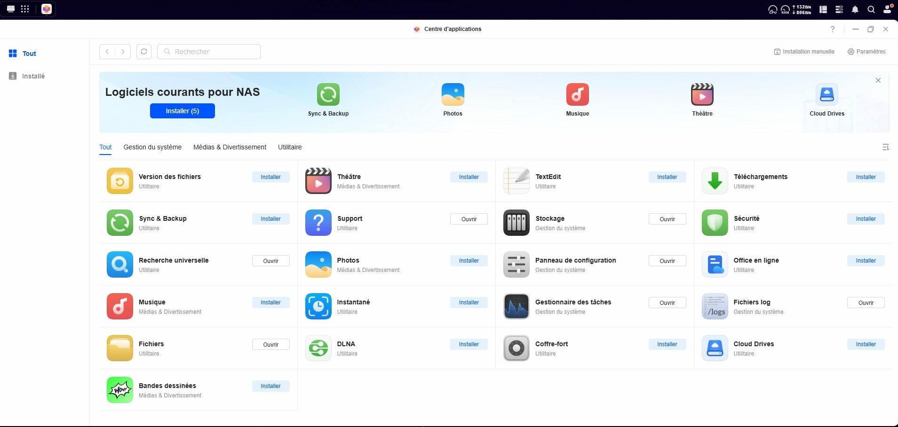Dismiss the Logiciels courants banner

878,80
